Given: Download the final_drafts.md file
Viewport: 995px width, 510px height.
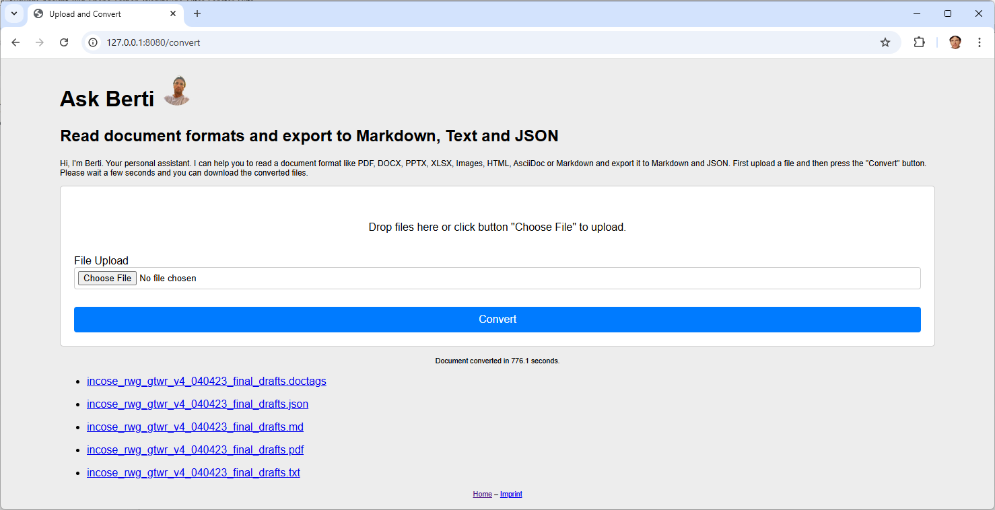Looking at the screenshot, I should tap(195, 427).
